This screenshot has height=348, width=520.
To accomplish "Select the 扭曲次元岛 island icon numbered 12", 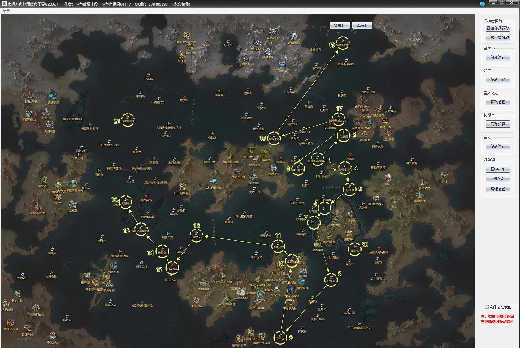I will coord(196,235).
